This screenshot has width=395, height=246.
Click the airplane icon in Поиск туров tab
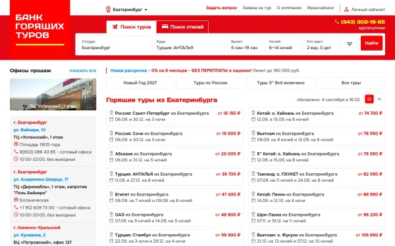115,27
